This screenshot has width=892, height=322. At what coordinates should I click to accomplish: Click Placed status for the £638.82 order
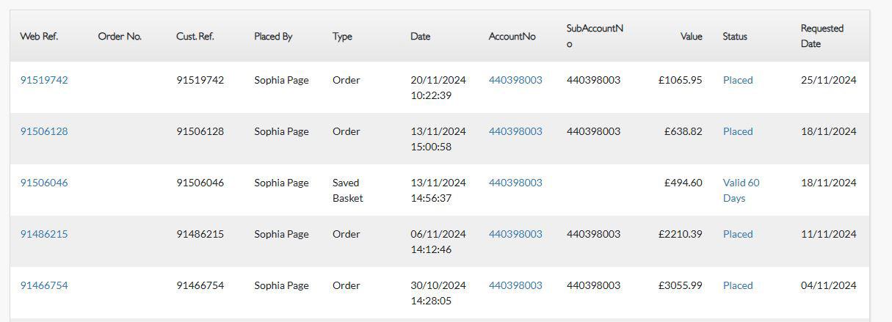(738, 131)
